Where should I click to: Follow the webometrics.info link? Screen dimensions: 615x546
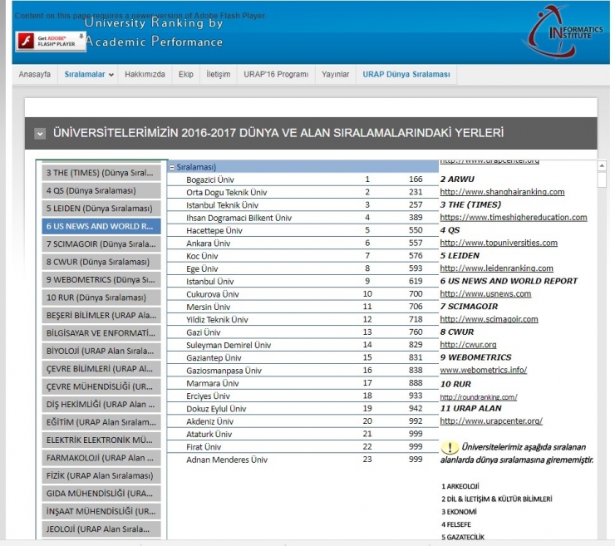(483, 370)
